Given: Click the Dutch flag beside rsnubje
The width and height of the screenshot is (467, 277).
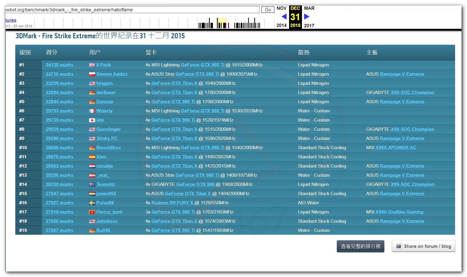Looking at the screenshot, I should point(92,166).
